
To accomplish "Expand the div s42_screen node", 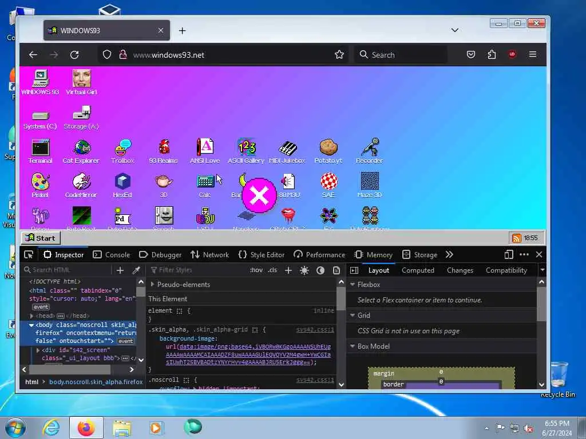I will pos(38,350).
